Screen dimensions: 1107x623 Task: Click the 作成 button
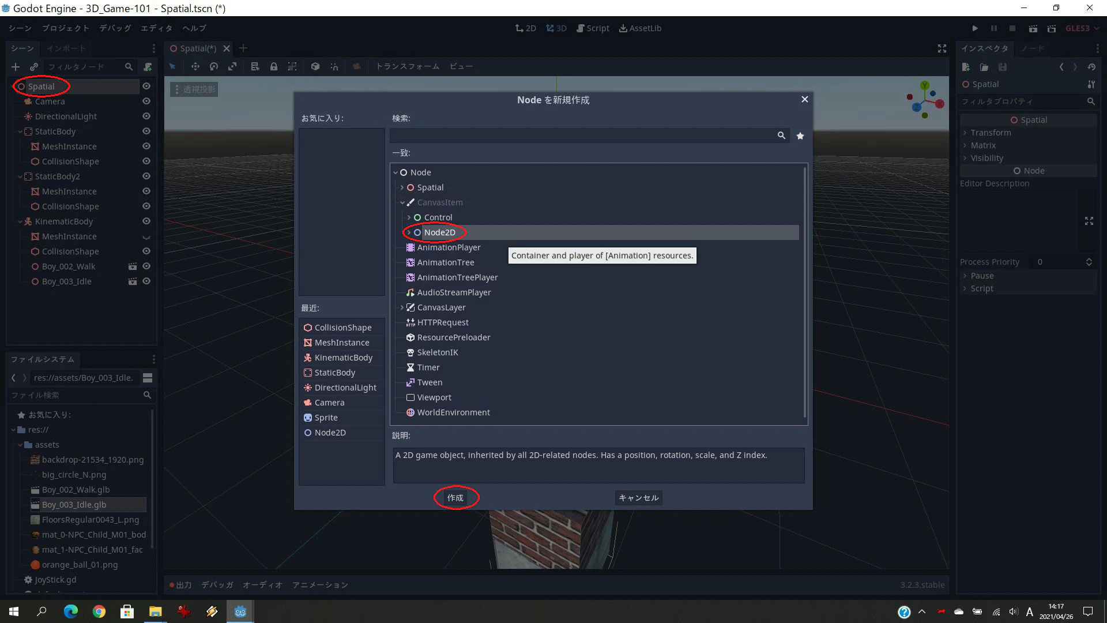455,498
